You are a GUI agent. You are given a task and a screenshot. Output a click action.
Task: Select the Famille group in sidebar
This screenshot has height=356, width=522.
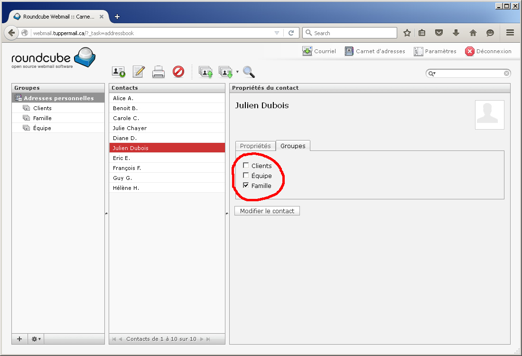coord(42,118)
